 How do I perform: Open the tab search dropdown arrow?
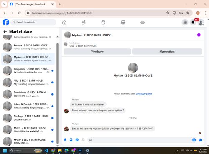click(x=4, y=4)
